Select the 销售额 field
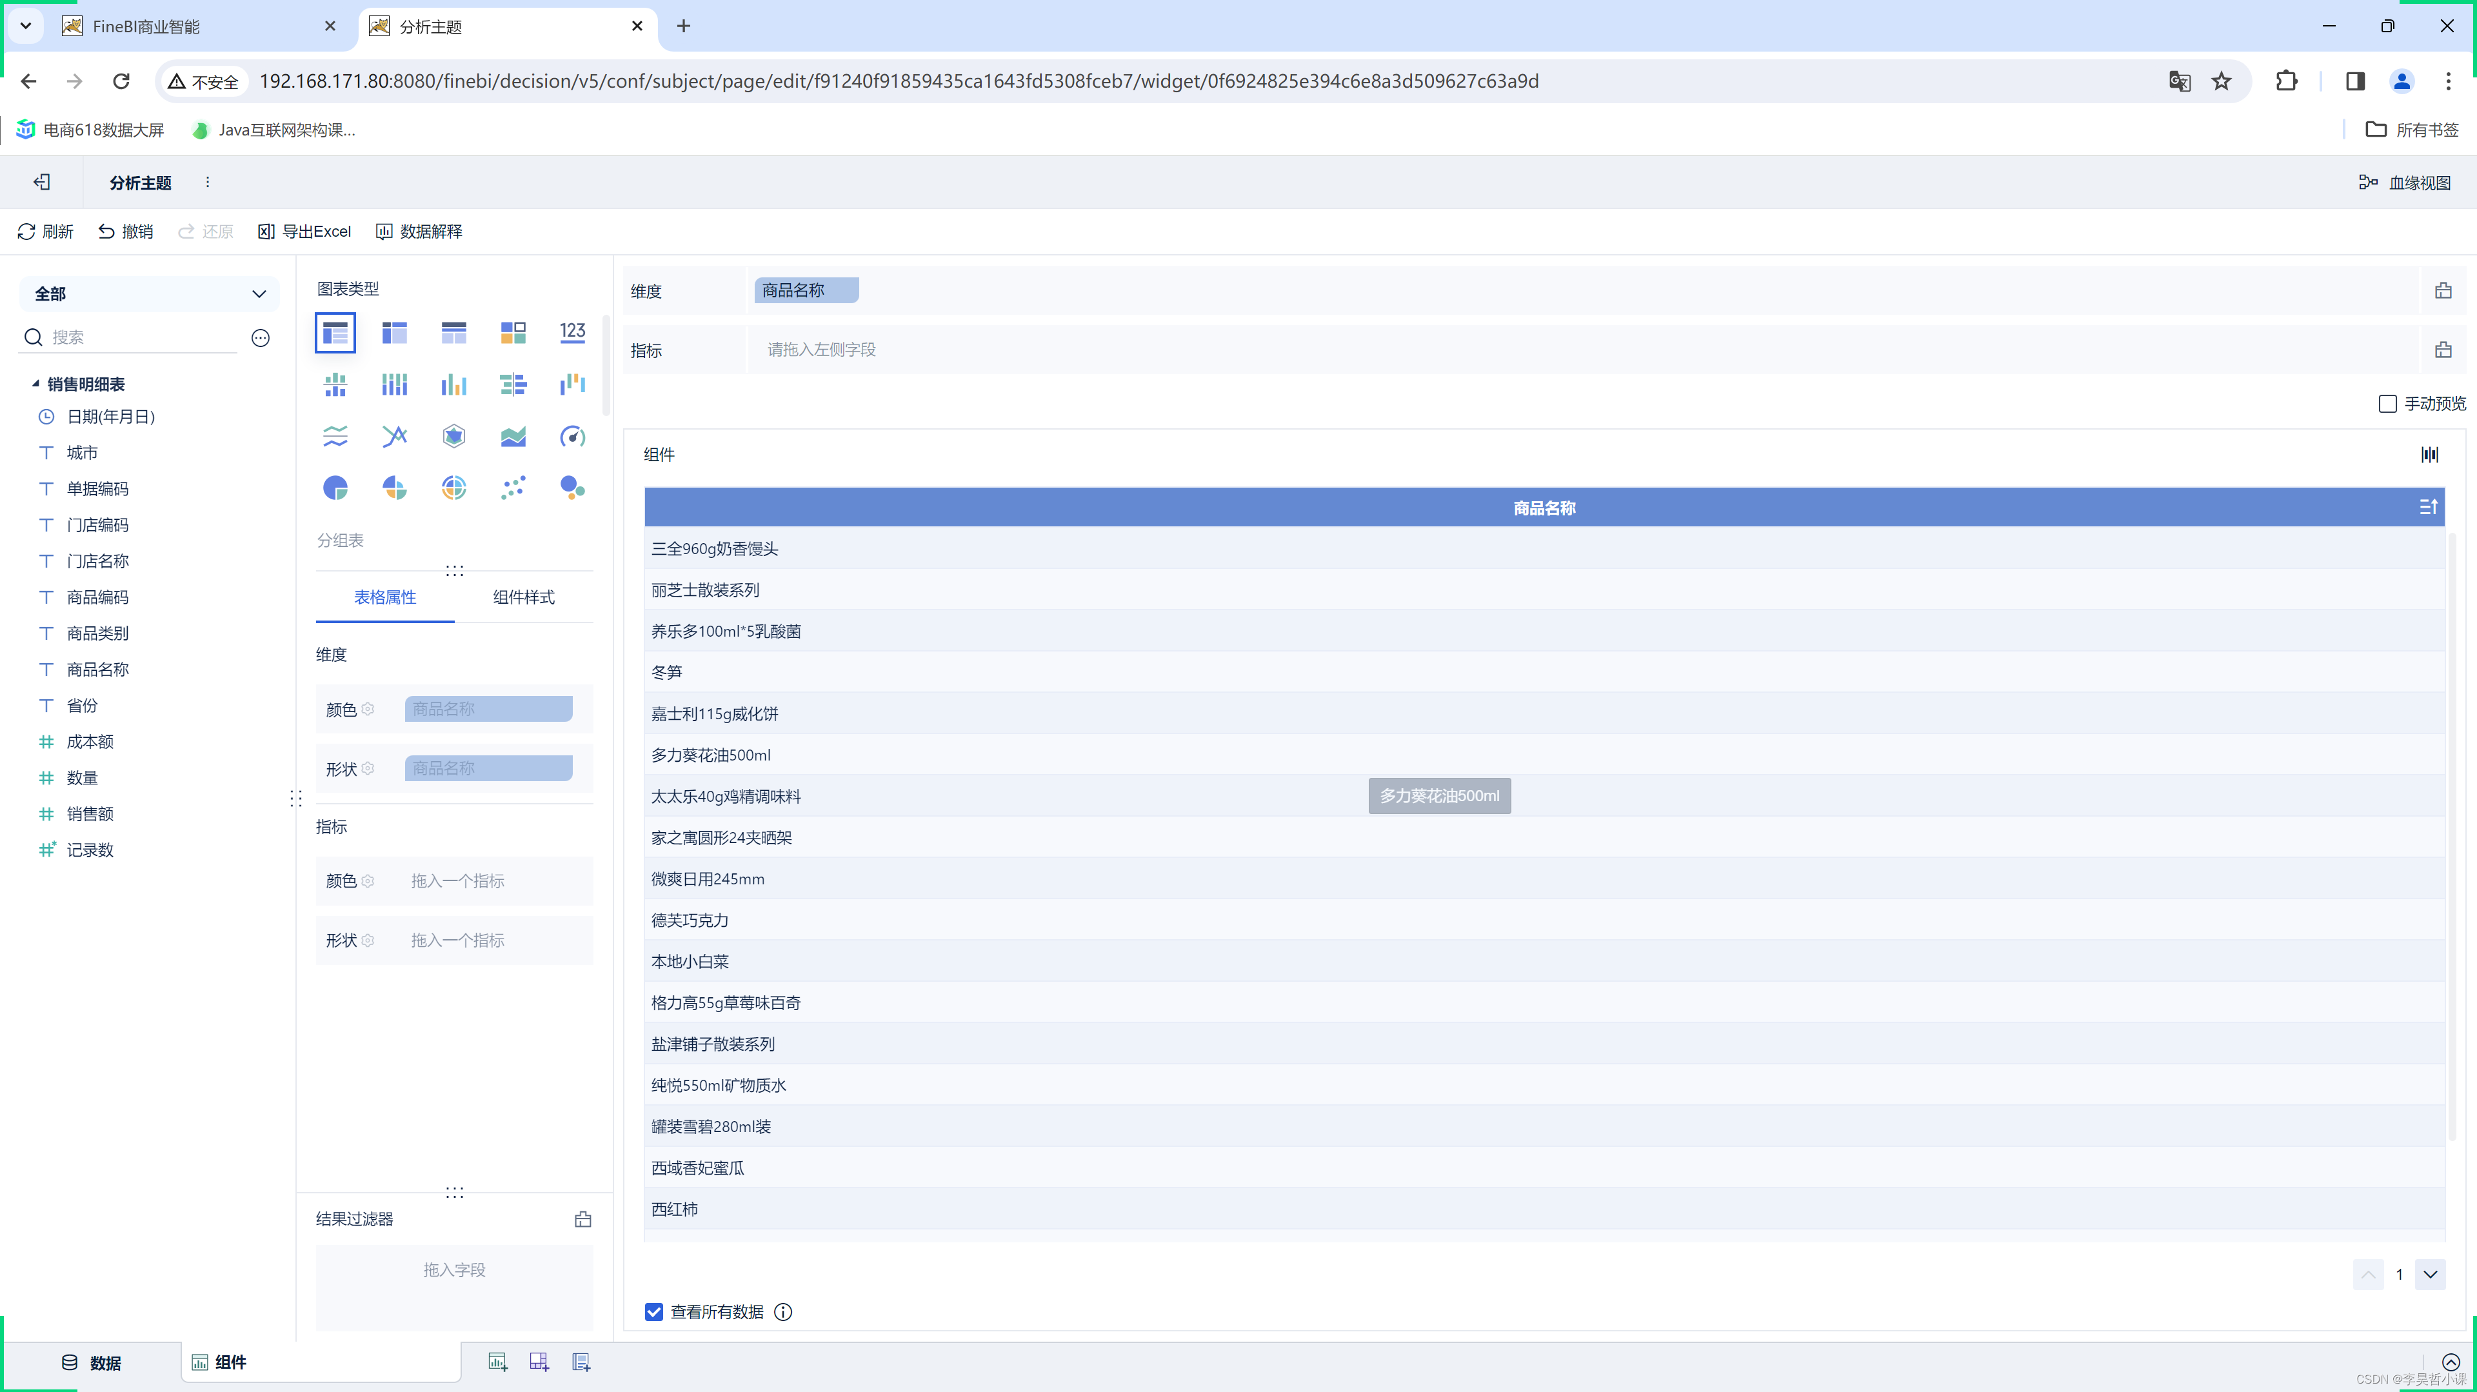Image resolution: width=2477 pixels, height=1392 pixels. coord(90,814)
